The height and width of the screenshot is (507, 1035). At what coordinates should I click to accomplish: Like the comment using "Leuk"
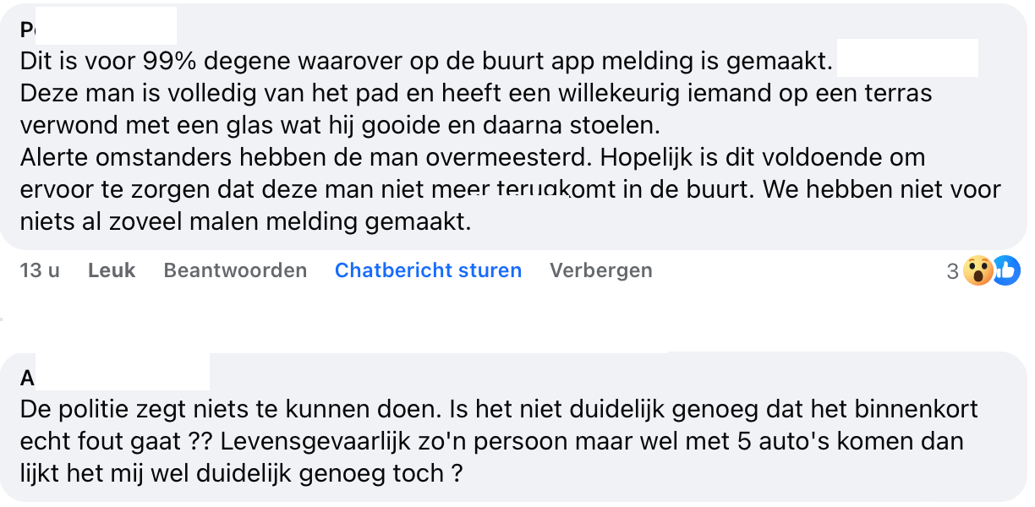112,270
